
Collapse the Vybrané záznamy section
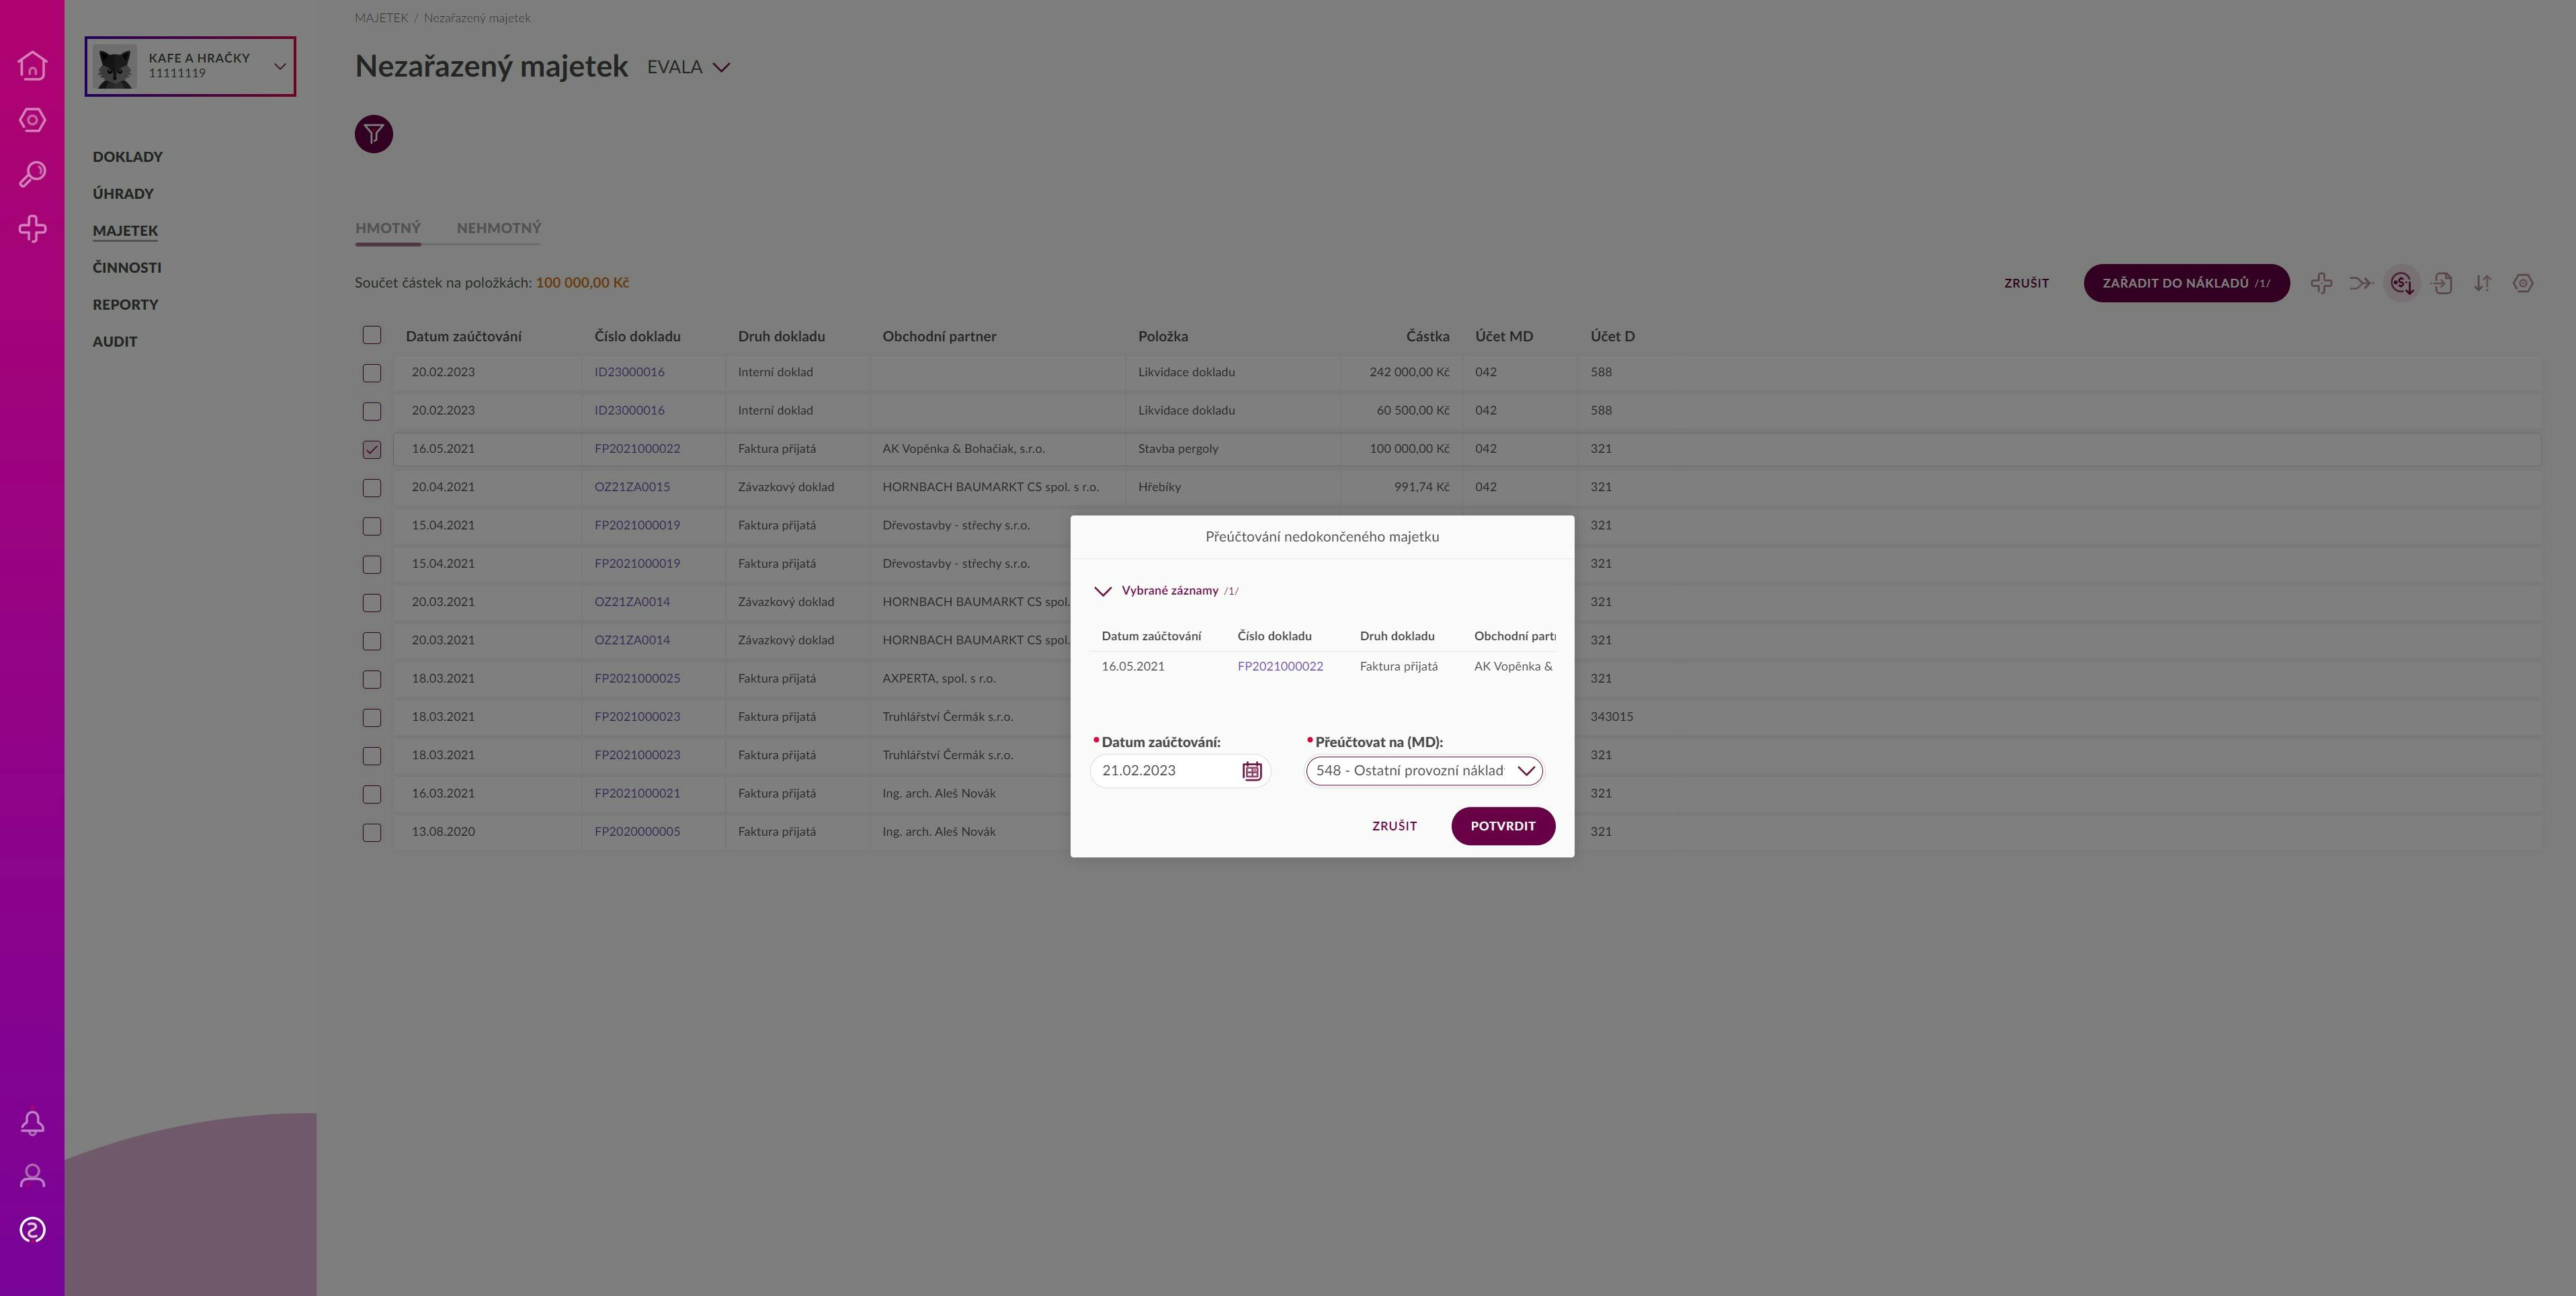point(1103,591)
